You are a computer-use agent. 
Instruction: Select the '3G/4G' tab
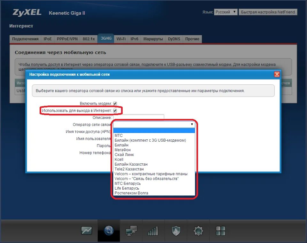coord(106,38)
